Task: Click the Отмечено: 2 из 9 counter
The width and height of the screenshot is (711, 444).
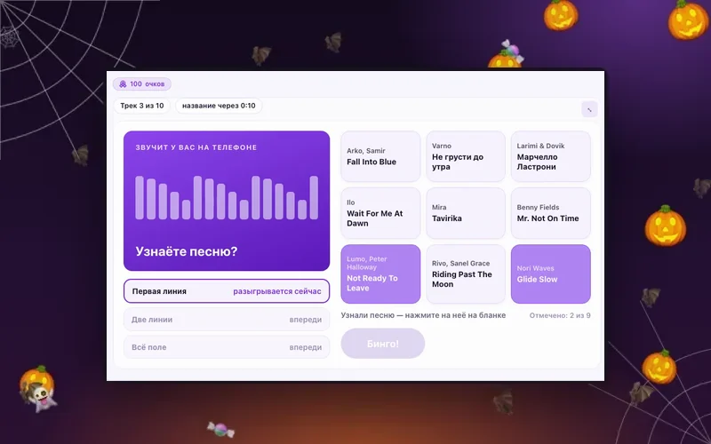Action: click(560, 315)
